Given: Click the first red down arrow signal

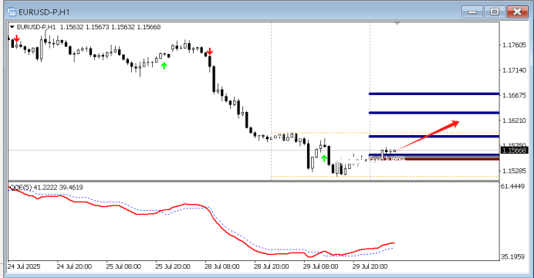Looking at the screenshot, I should (x=16, y=38).
